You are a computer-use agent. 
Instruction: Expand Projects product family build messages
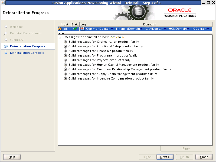pyautogui.click(x=66, y=60)
